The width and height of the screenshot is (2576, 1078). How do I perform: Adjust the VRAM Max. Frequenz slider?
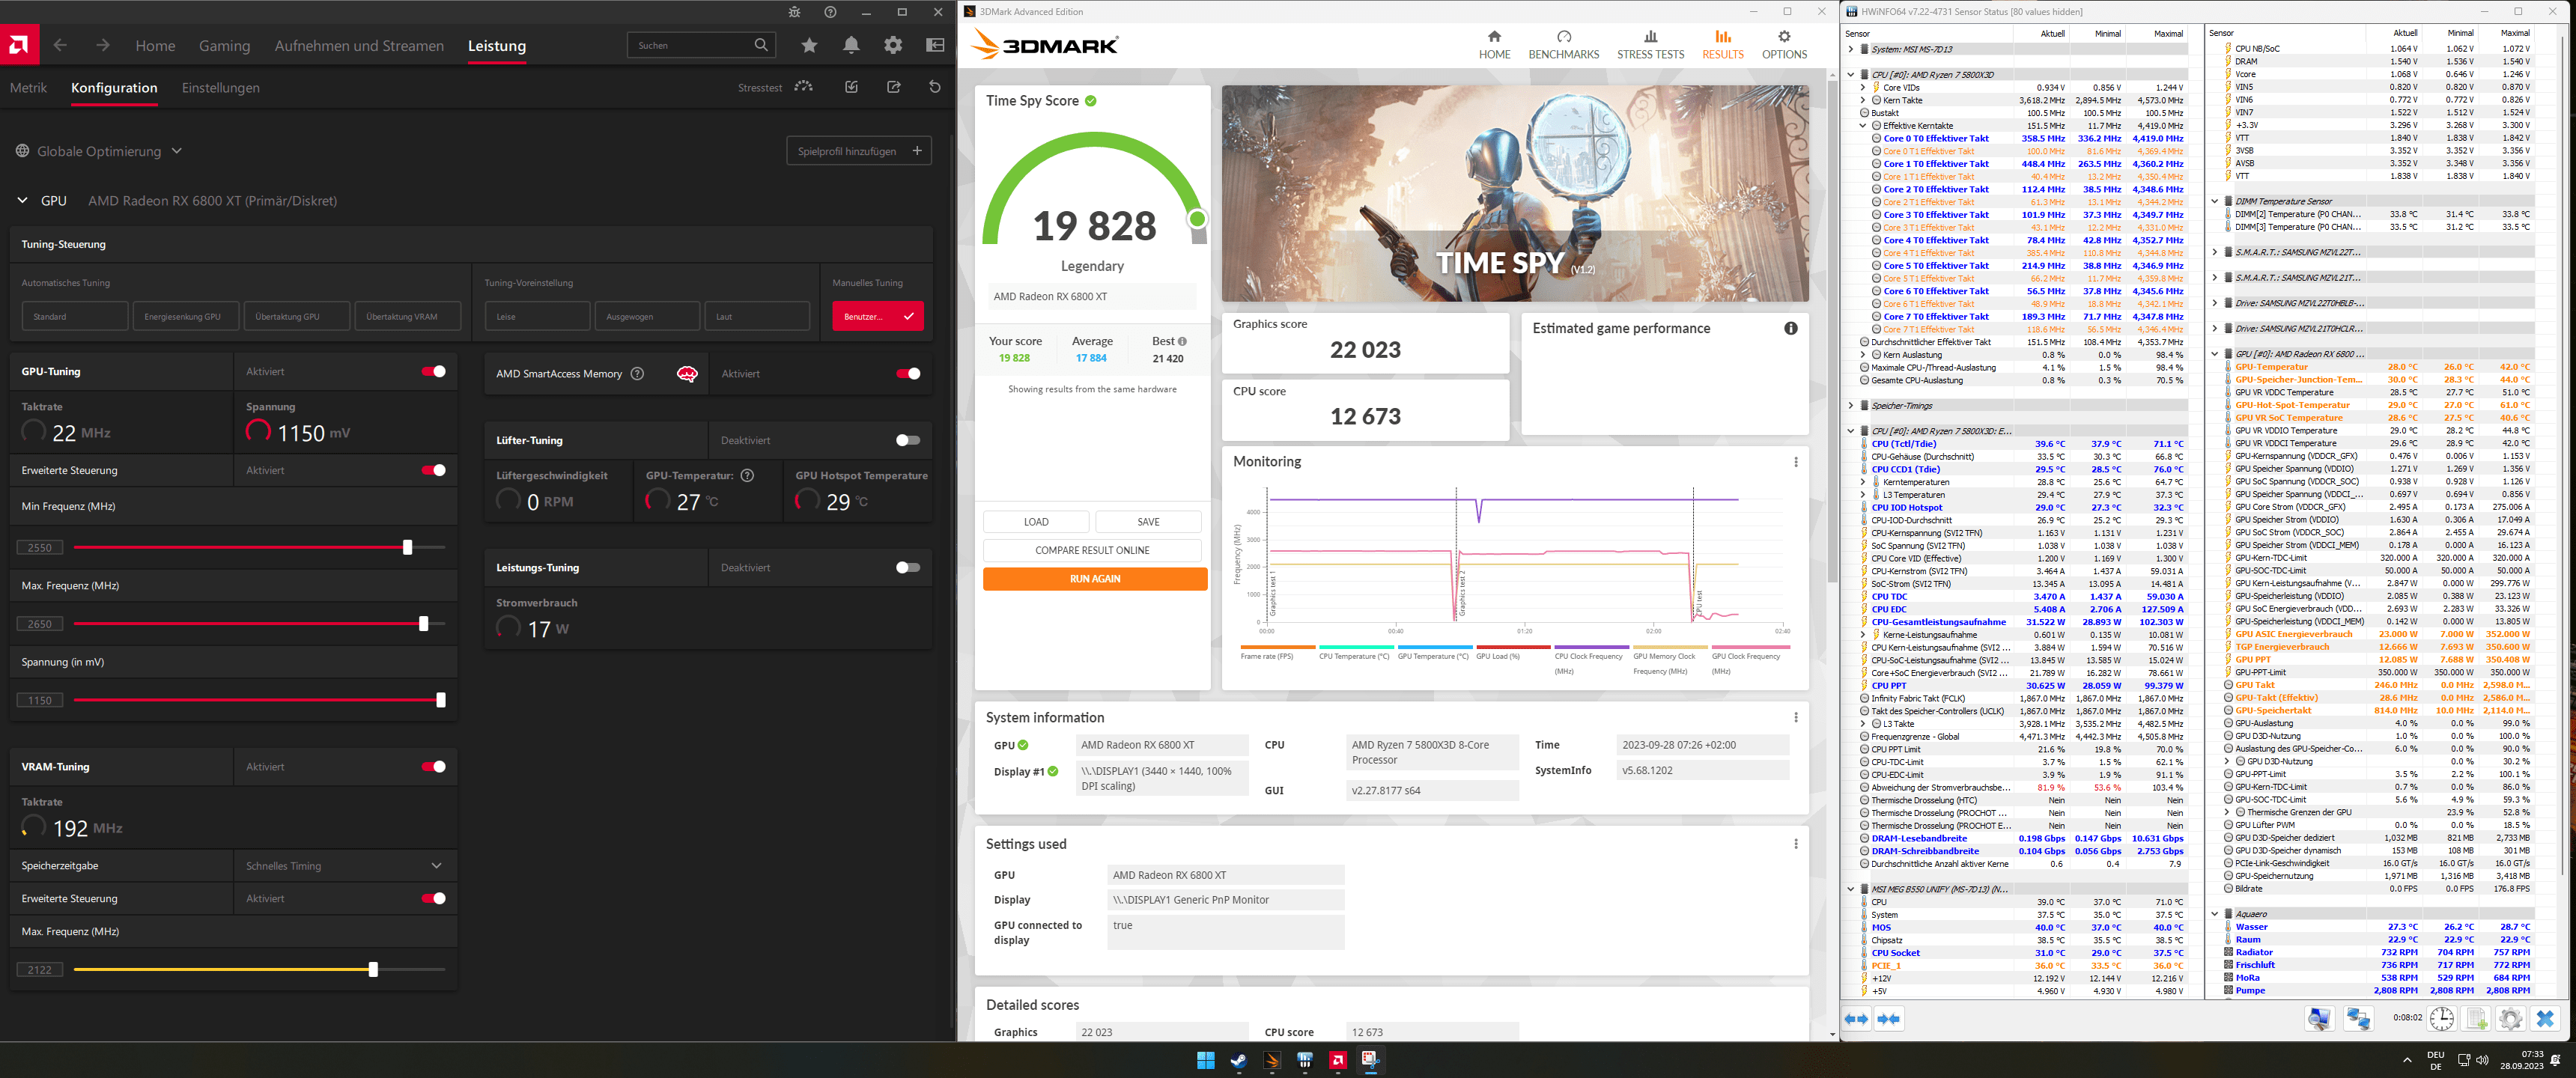pos(373,969)
